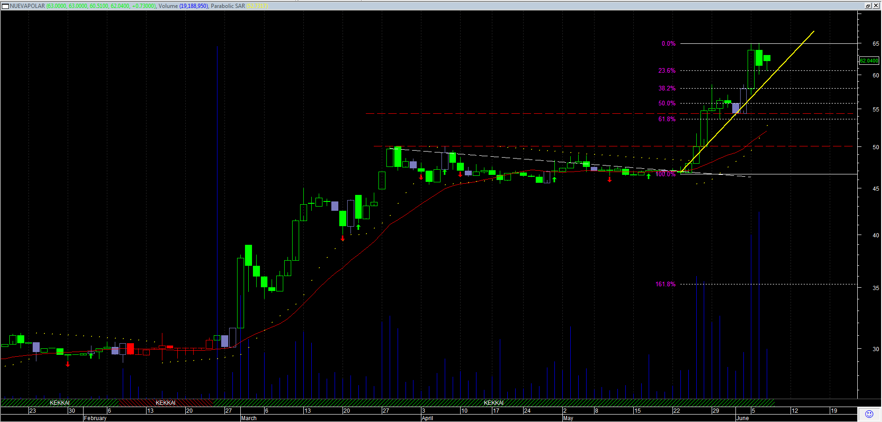Click date label 10 on the time axis
The image size is (882, 422).
click(464, 411)
